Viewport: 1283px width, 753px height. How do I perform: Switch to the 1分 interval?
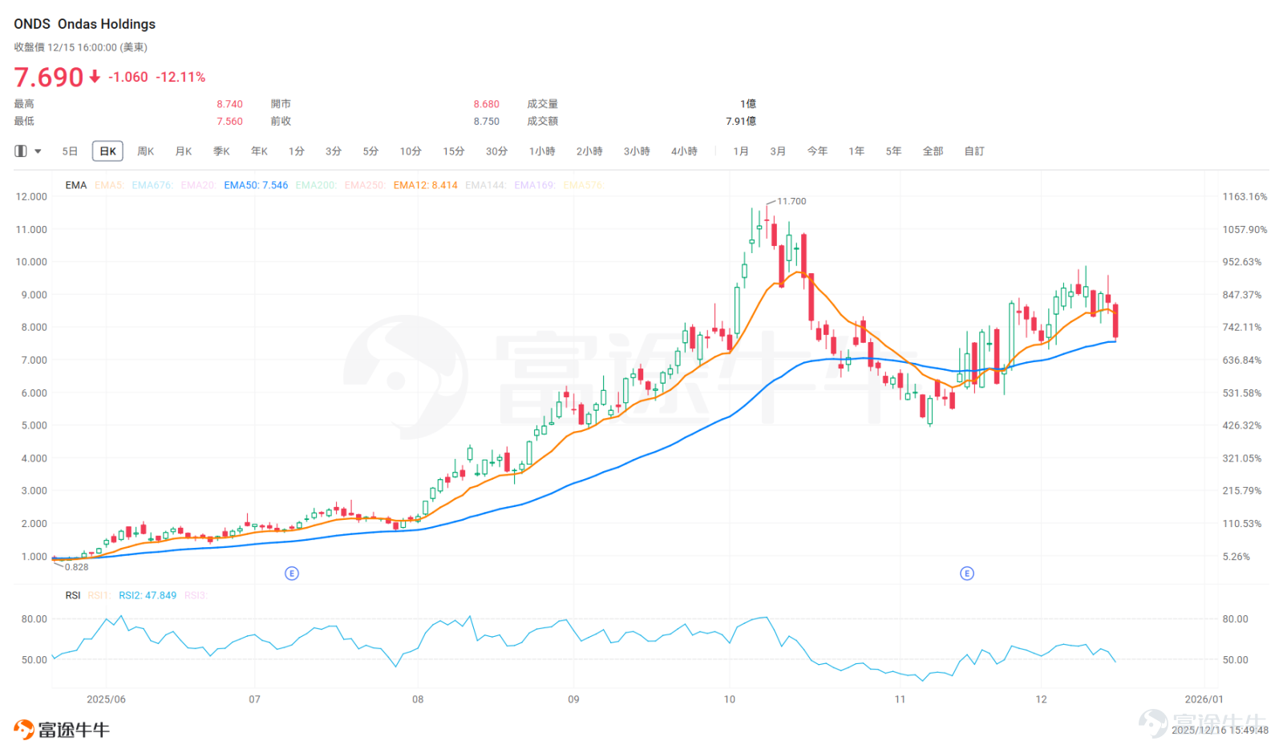297,151
